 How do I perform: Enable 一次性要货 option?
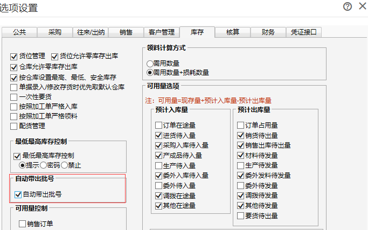(x=15, y=97)
